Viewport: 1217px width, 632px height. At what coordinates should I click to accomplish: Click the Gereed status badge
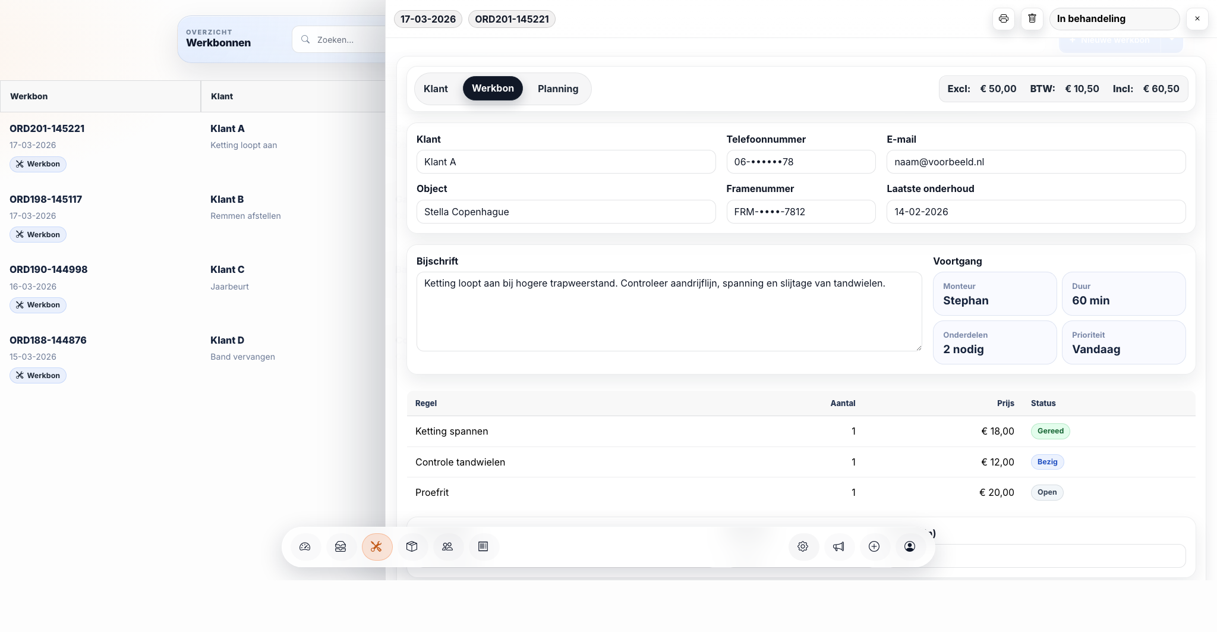coord(1051,431)
